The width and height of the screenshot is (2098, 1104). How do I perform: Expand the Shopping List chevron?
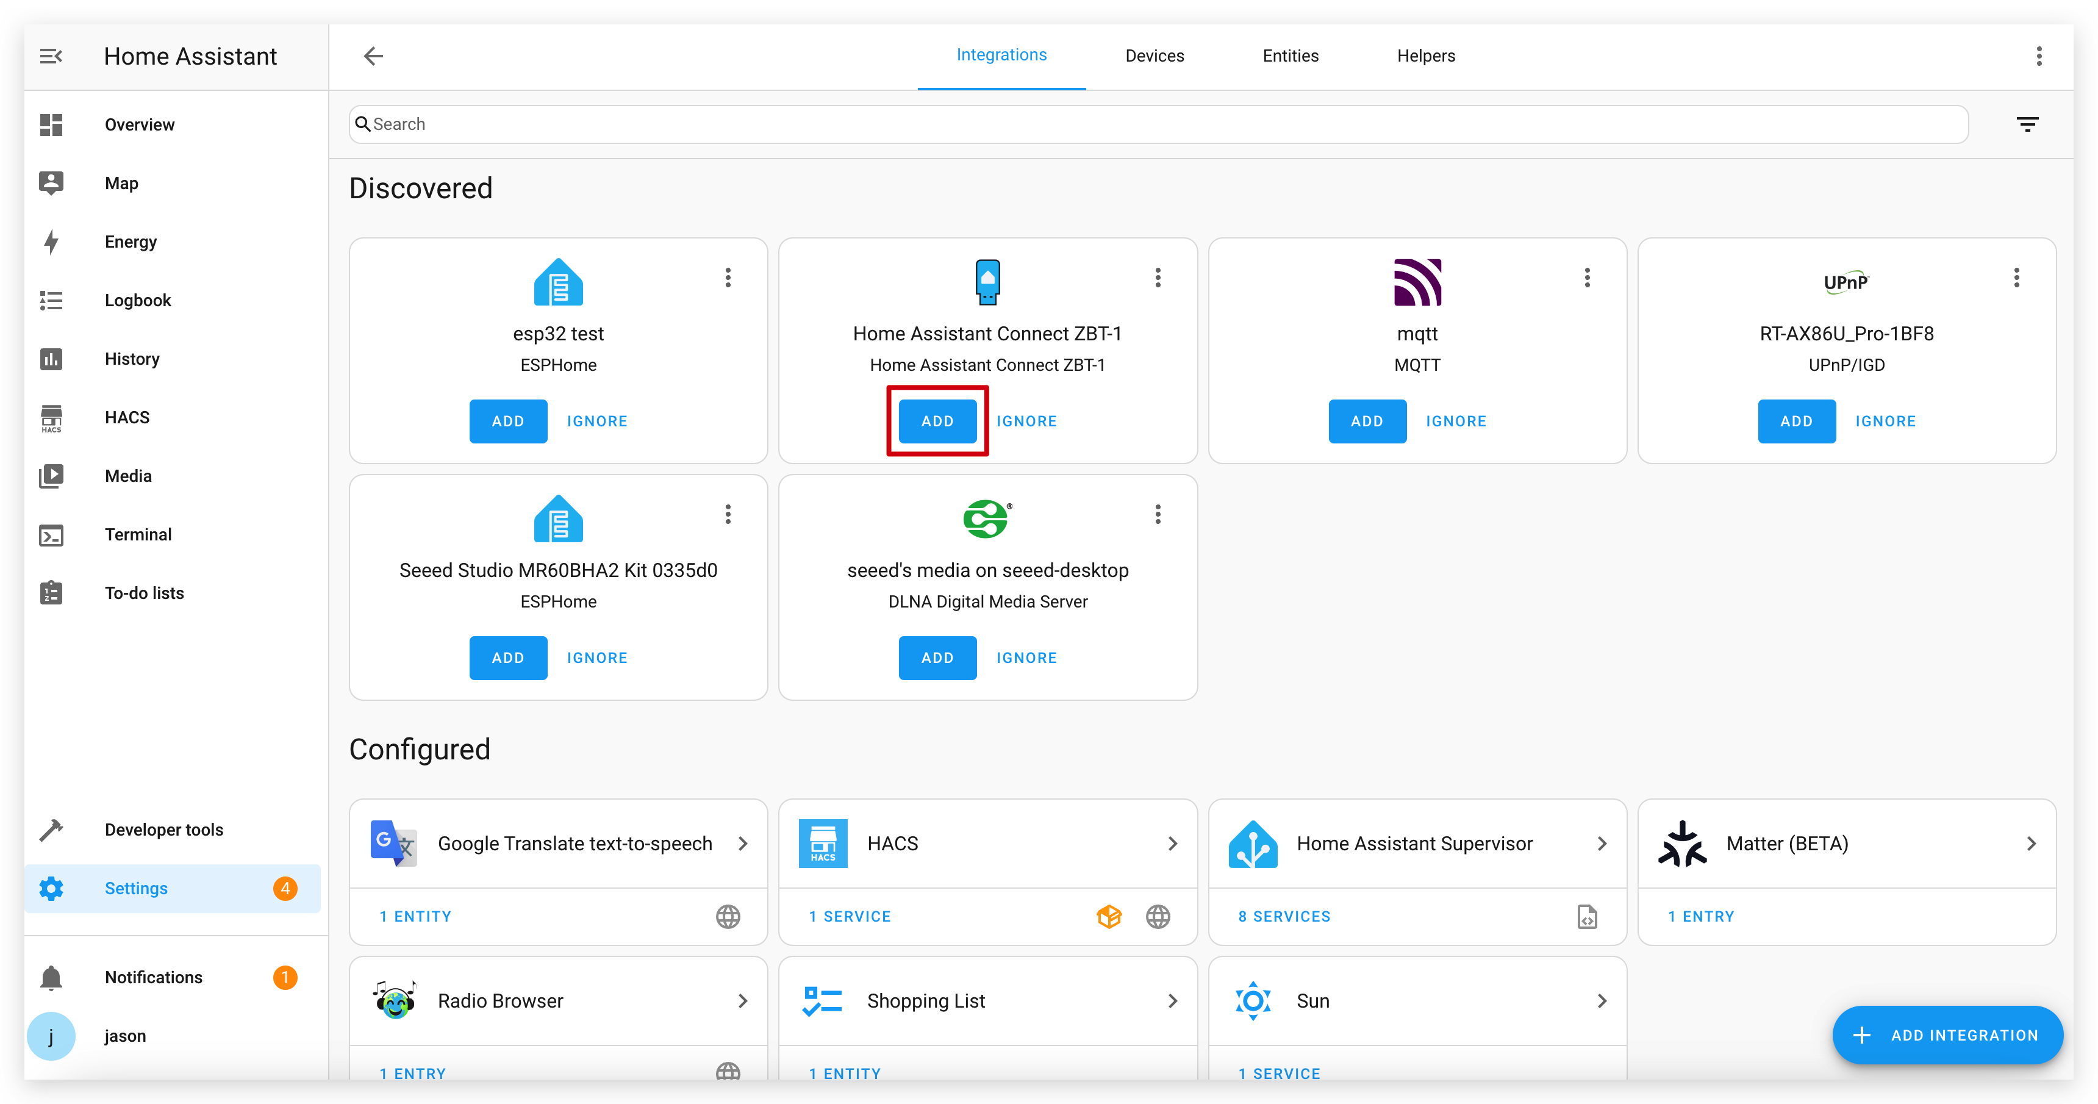(x=1172, y=1000)
